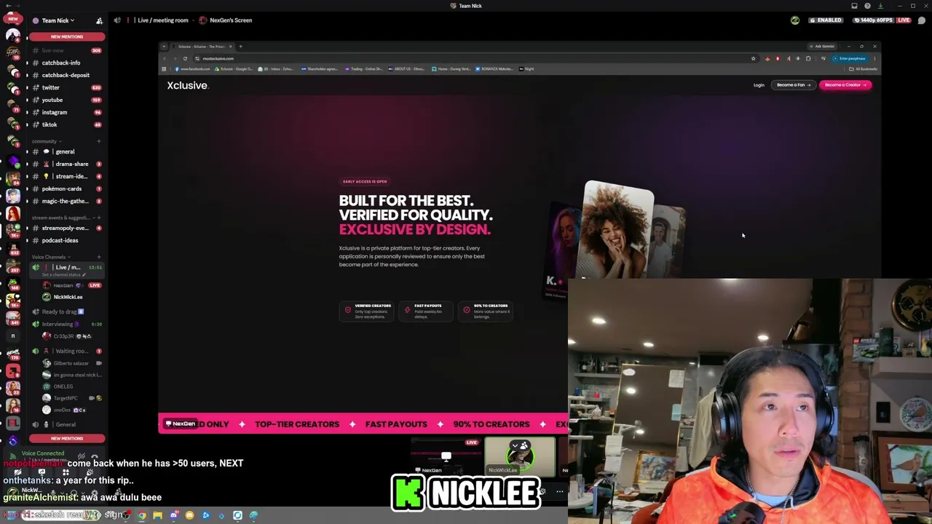Collapse the community channel category
This screenshot has height=524, width=932.
(x=46, y=141)
